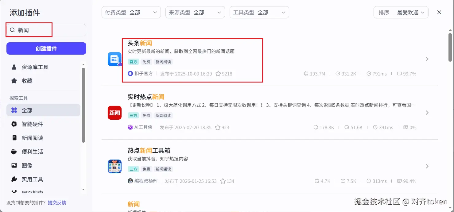The image size is (454, 212).
Task: Click the 智能硬件 chip icon
Action: tap(14, 124)
